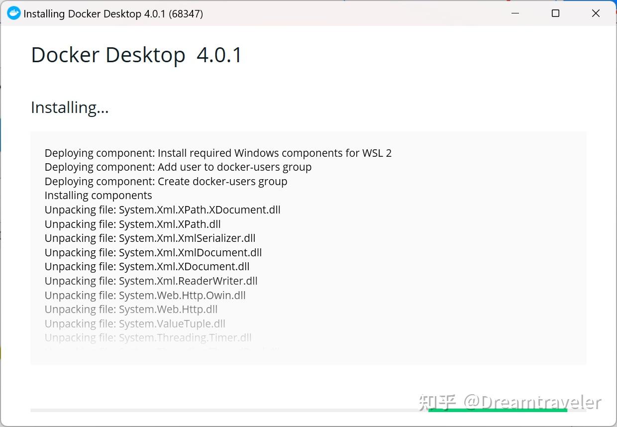The image size is (617, 427).
Task: Select the 'Add user to docker-users group' log entry
Action: tap(178, 167)
